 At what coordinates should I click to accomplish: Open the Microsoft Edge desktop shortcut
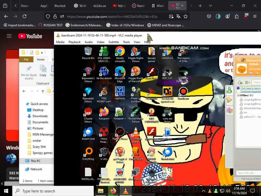coord(120,75)
